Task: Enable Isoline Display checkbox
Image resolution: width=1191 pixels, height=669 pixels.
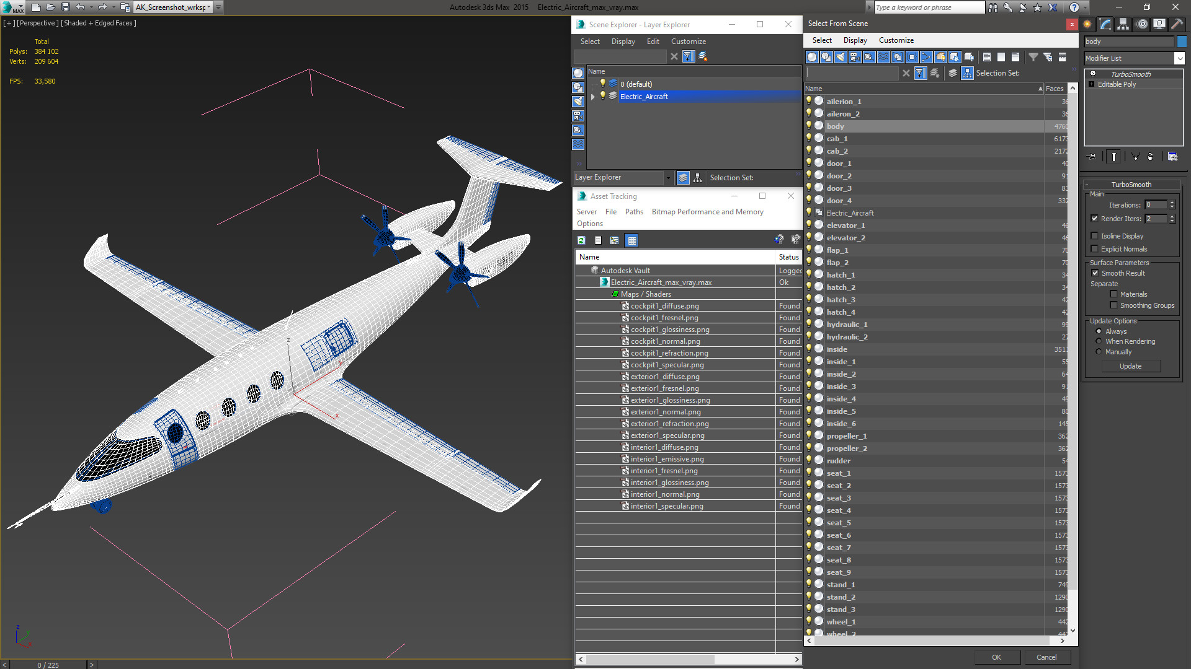Action: [x=1095, y=236]
